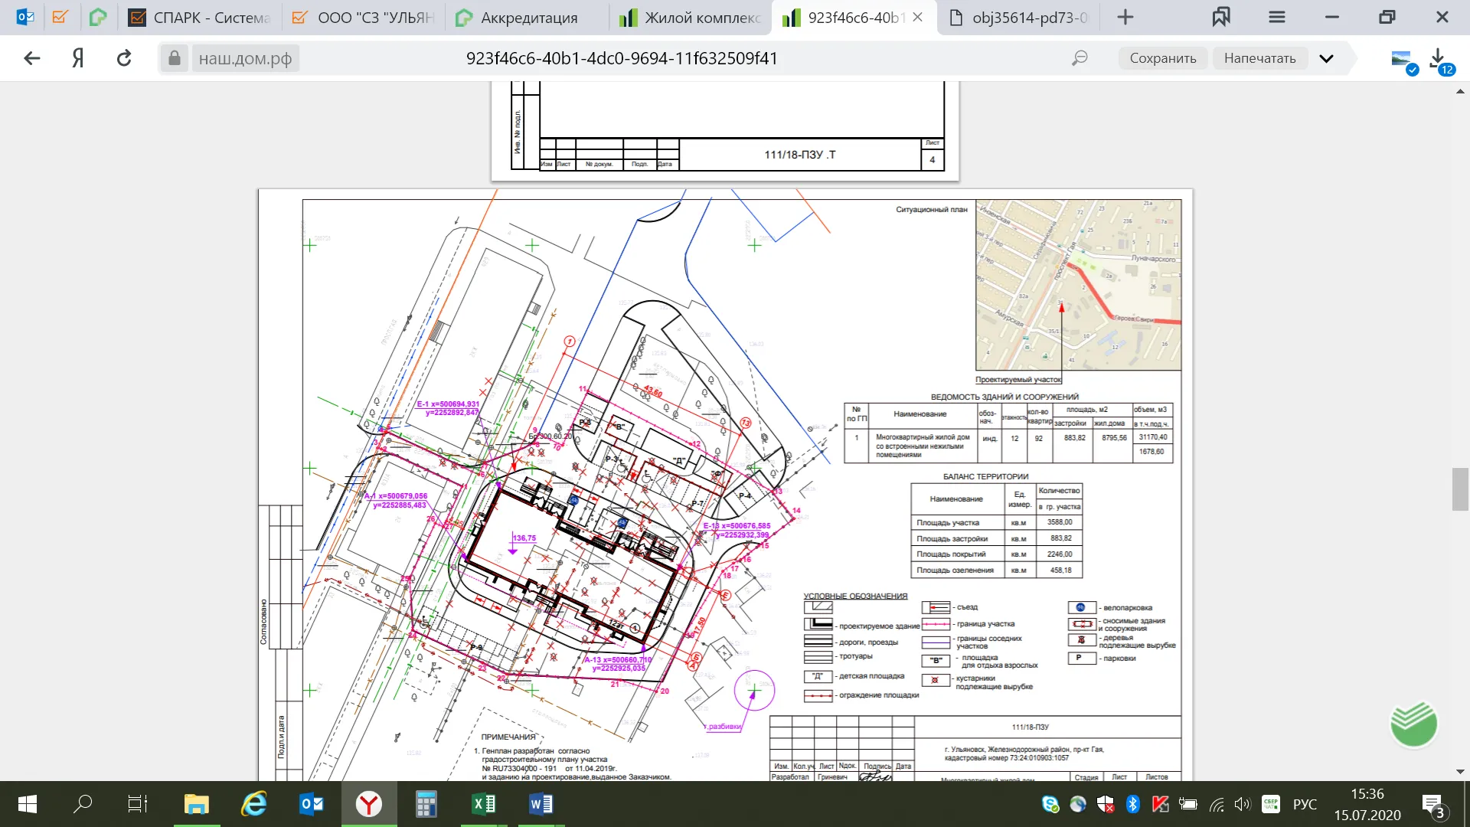
Task: Click the Напечатать button
Action: [1259, 58]
